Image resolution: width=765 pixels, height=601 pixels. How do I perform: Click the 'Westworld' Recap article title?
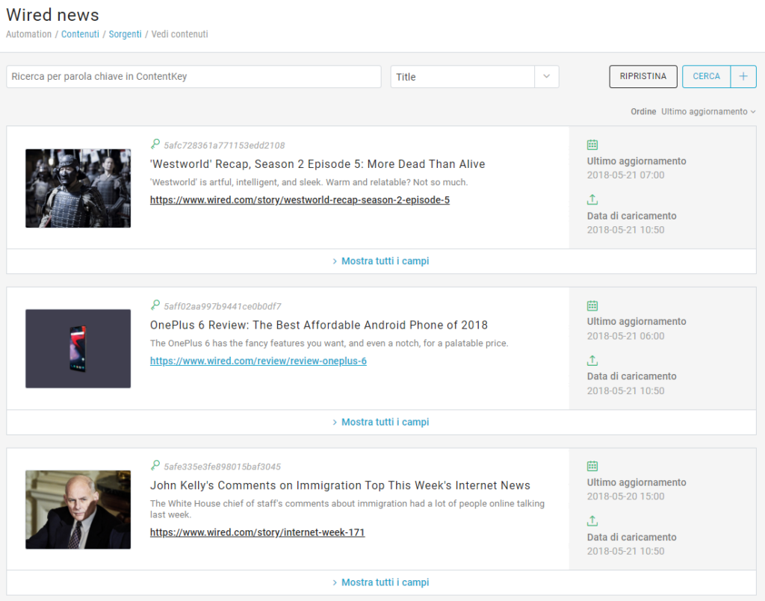[318, 164]
